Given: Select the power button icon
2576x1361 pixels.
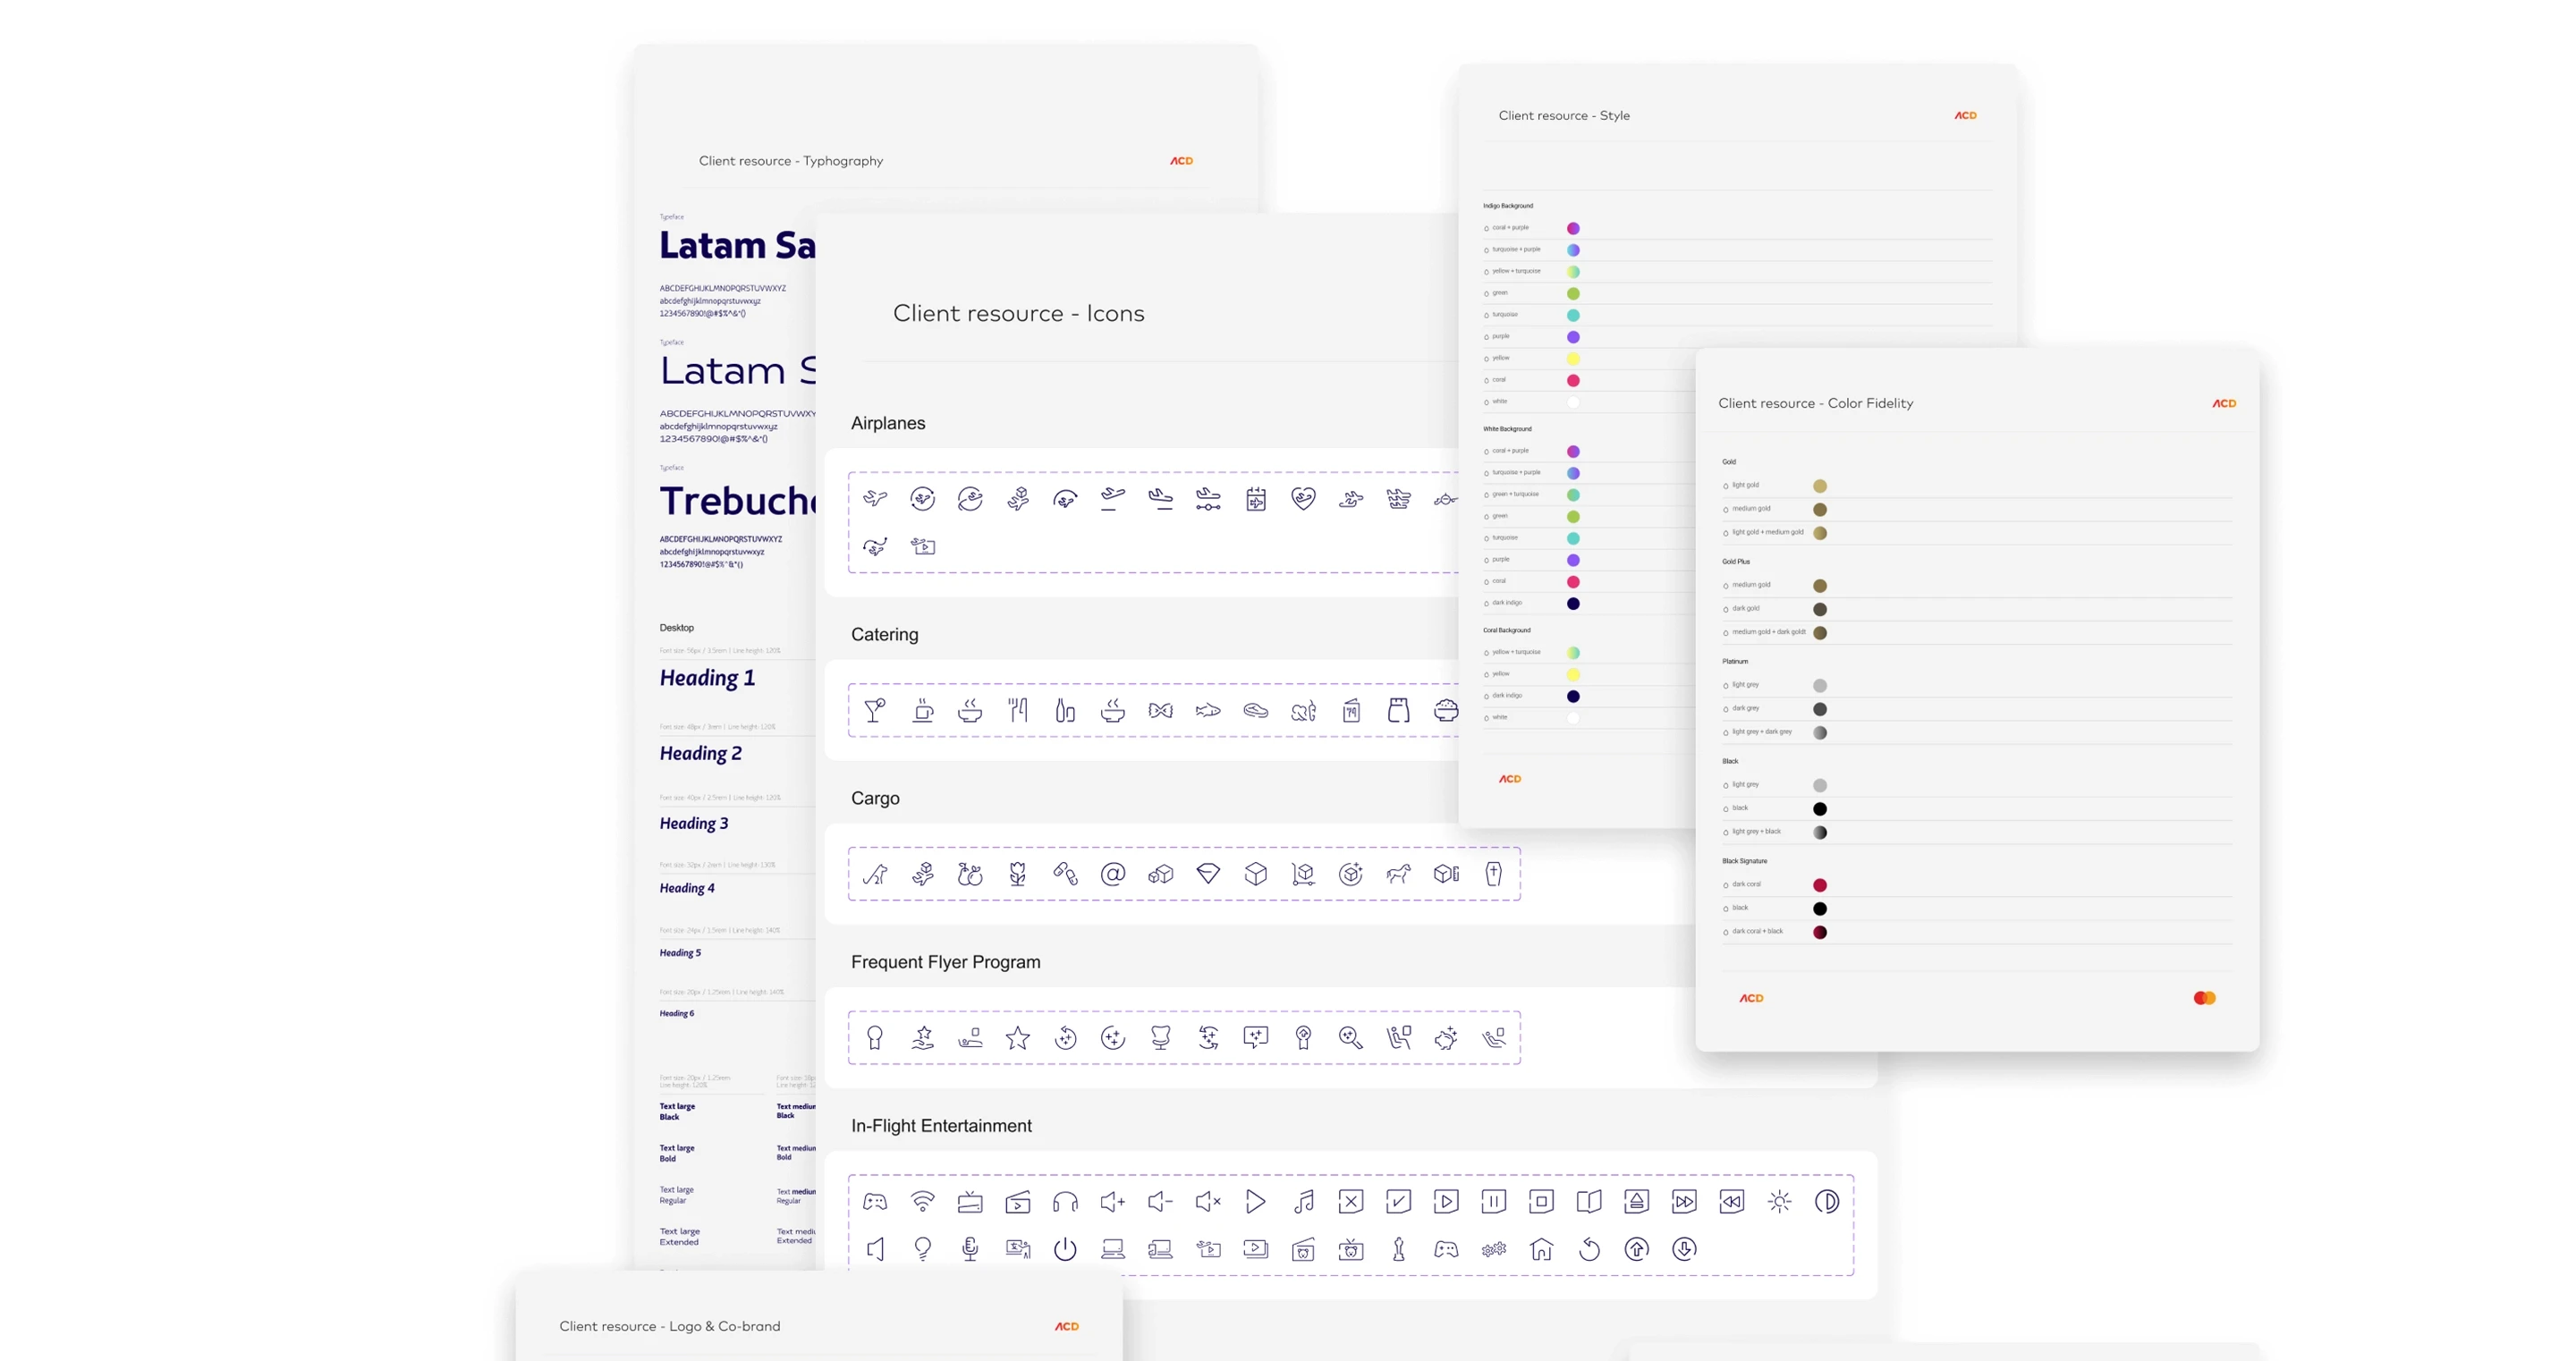Looking at the screenshot, I should [1065, 1249].
